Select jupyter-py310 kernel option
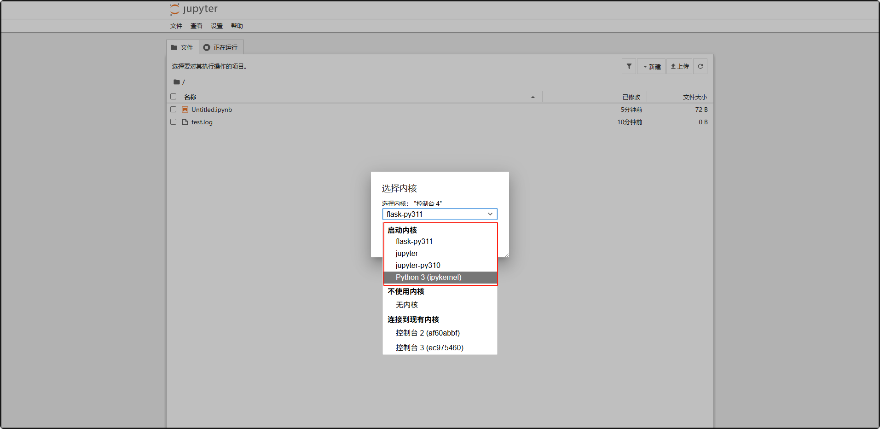The width and height of the screenshot is (880, 429). point(440,265)
